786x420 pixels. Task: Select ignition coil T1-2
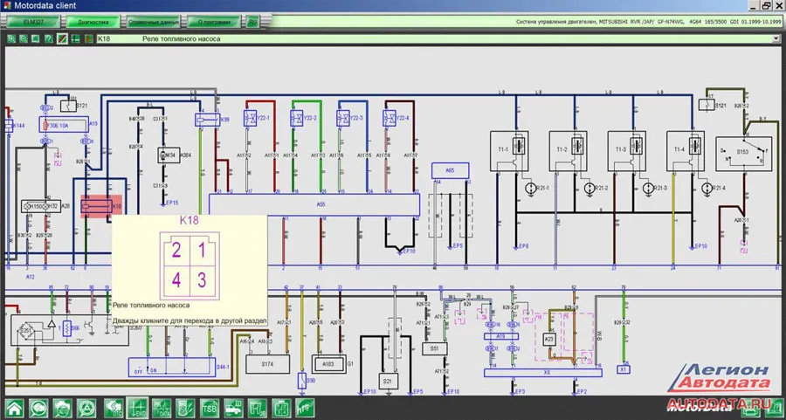568,151
